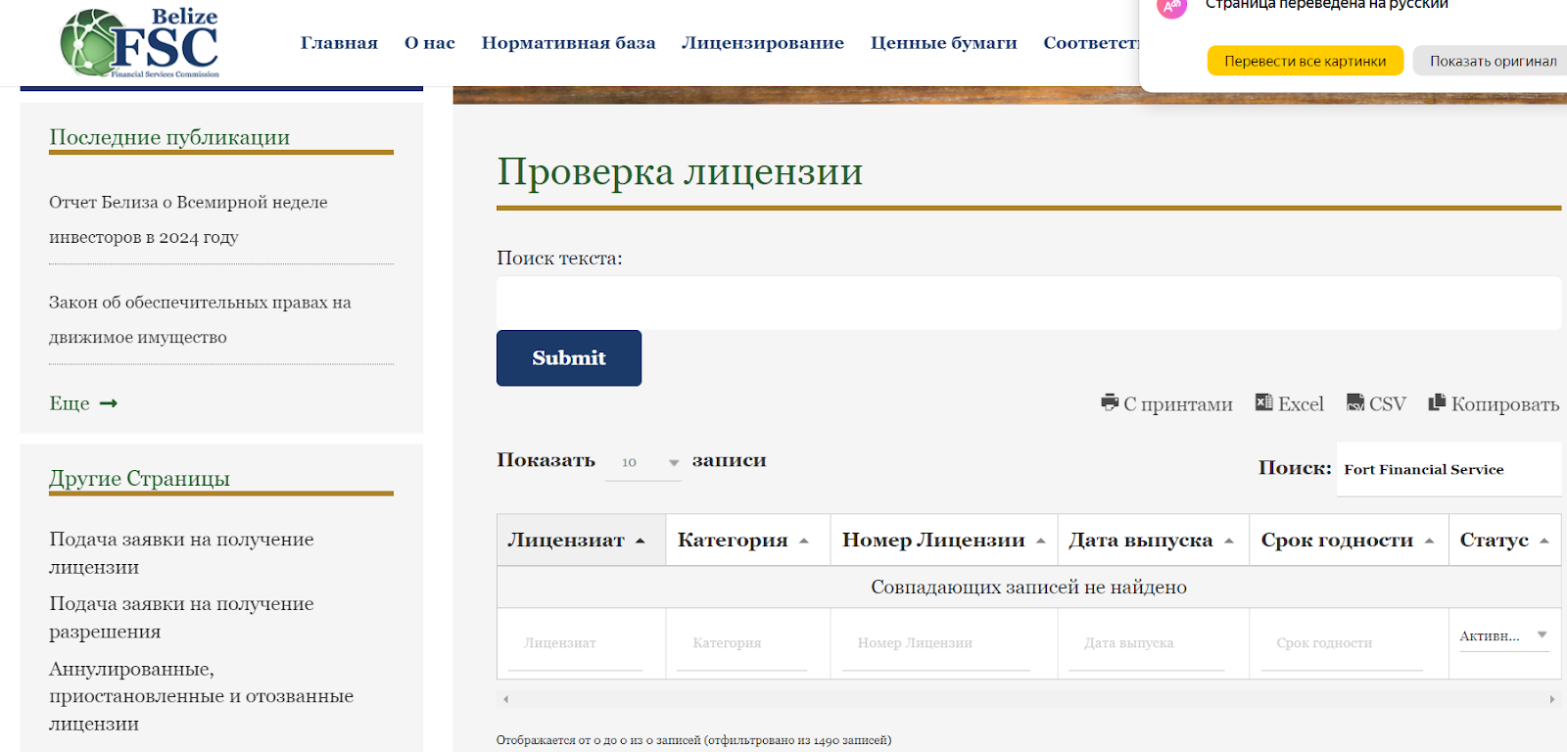Click Показать оригинал button
Viewport: 1567px width, 752px height.
click(1492, 61)
